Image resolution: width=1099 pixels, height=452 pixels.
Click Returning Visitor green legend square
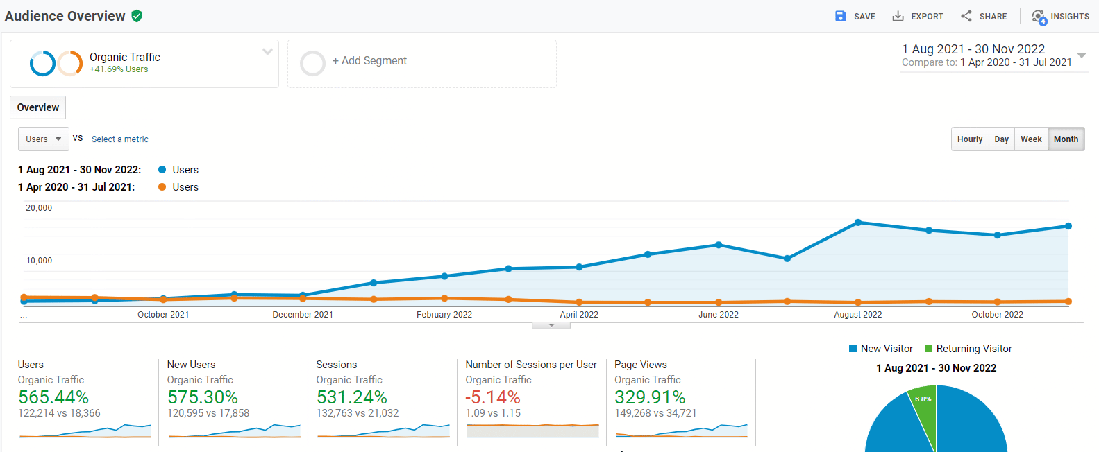pos(928,349)
